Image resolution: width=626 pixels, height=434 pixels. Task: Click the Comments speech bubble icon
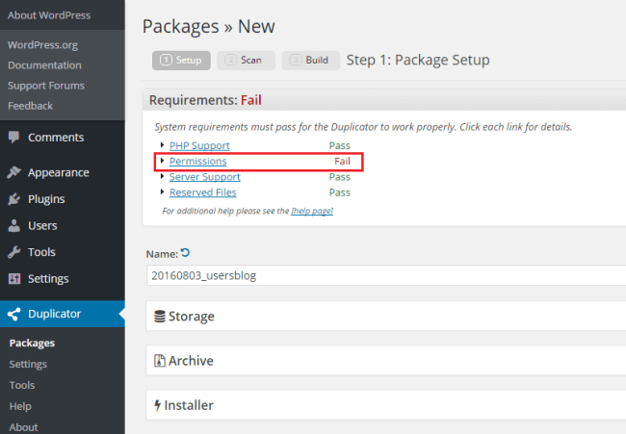[x=14, y=138]
